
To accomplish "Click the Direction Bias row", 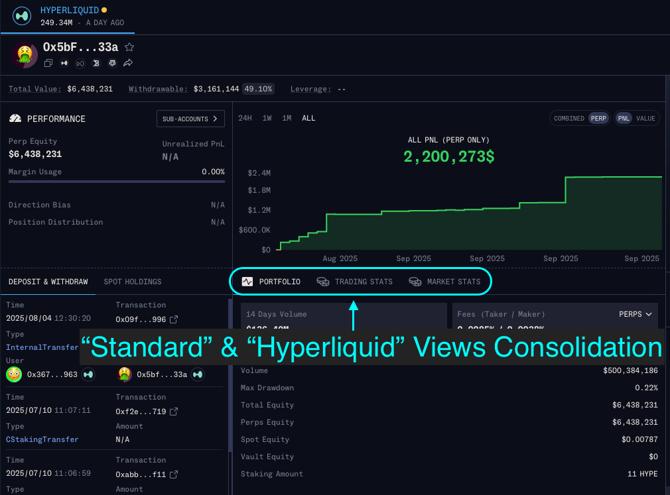I will click(117, 205).
